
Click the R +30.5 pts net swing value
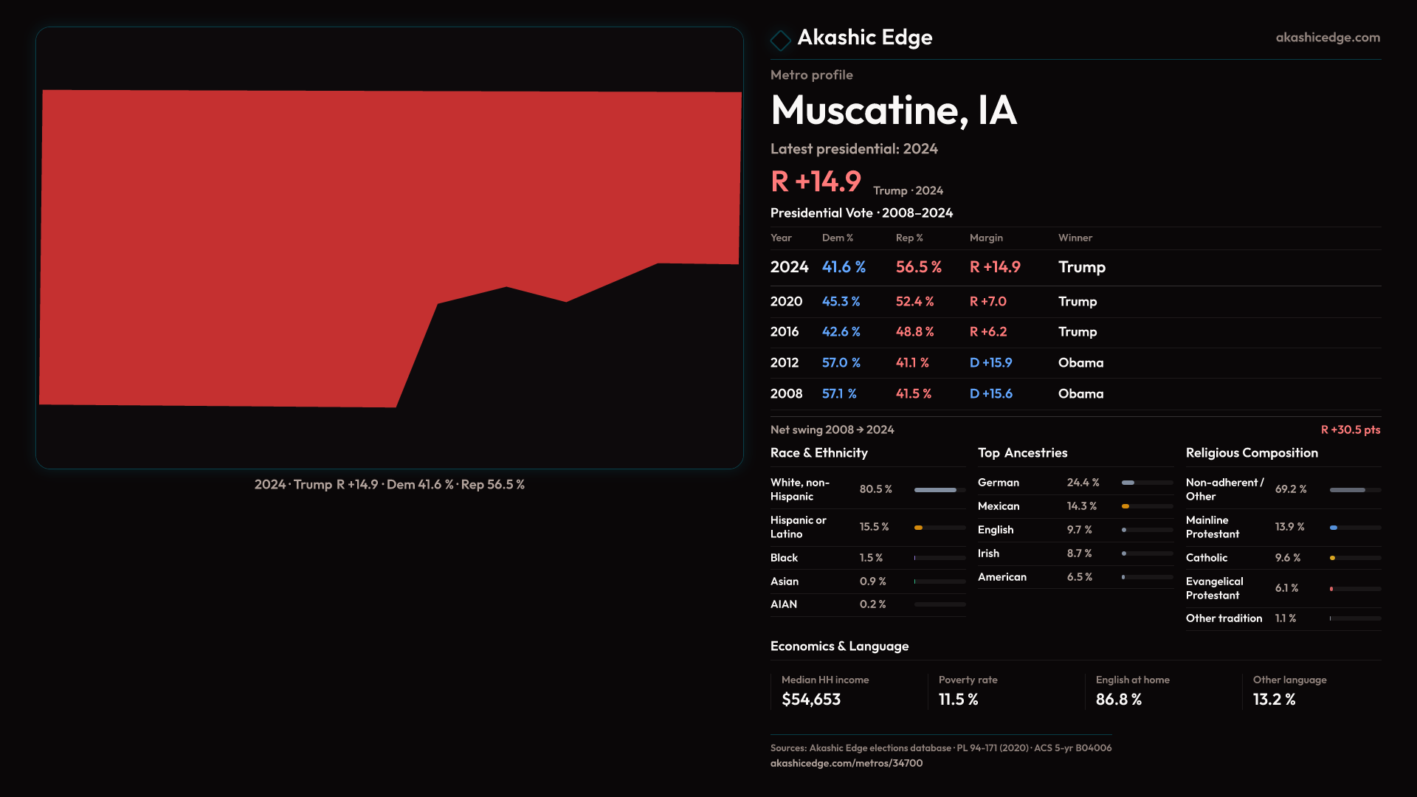(1350, 429)
